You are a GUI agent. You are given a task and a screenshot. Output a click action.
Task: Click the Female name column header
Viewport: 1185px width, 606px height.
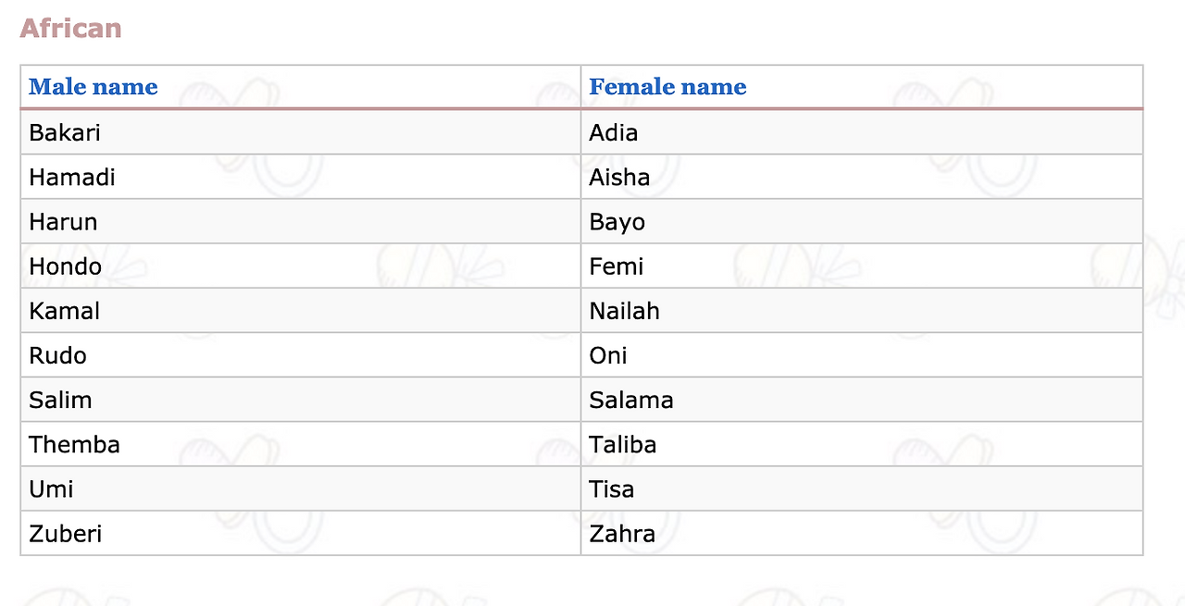667,87
